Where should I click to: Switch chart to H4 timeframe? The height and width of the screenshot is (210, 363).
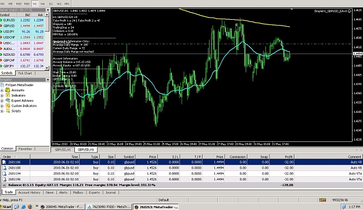42,4
